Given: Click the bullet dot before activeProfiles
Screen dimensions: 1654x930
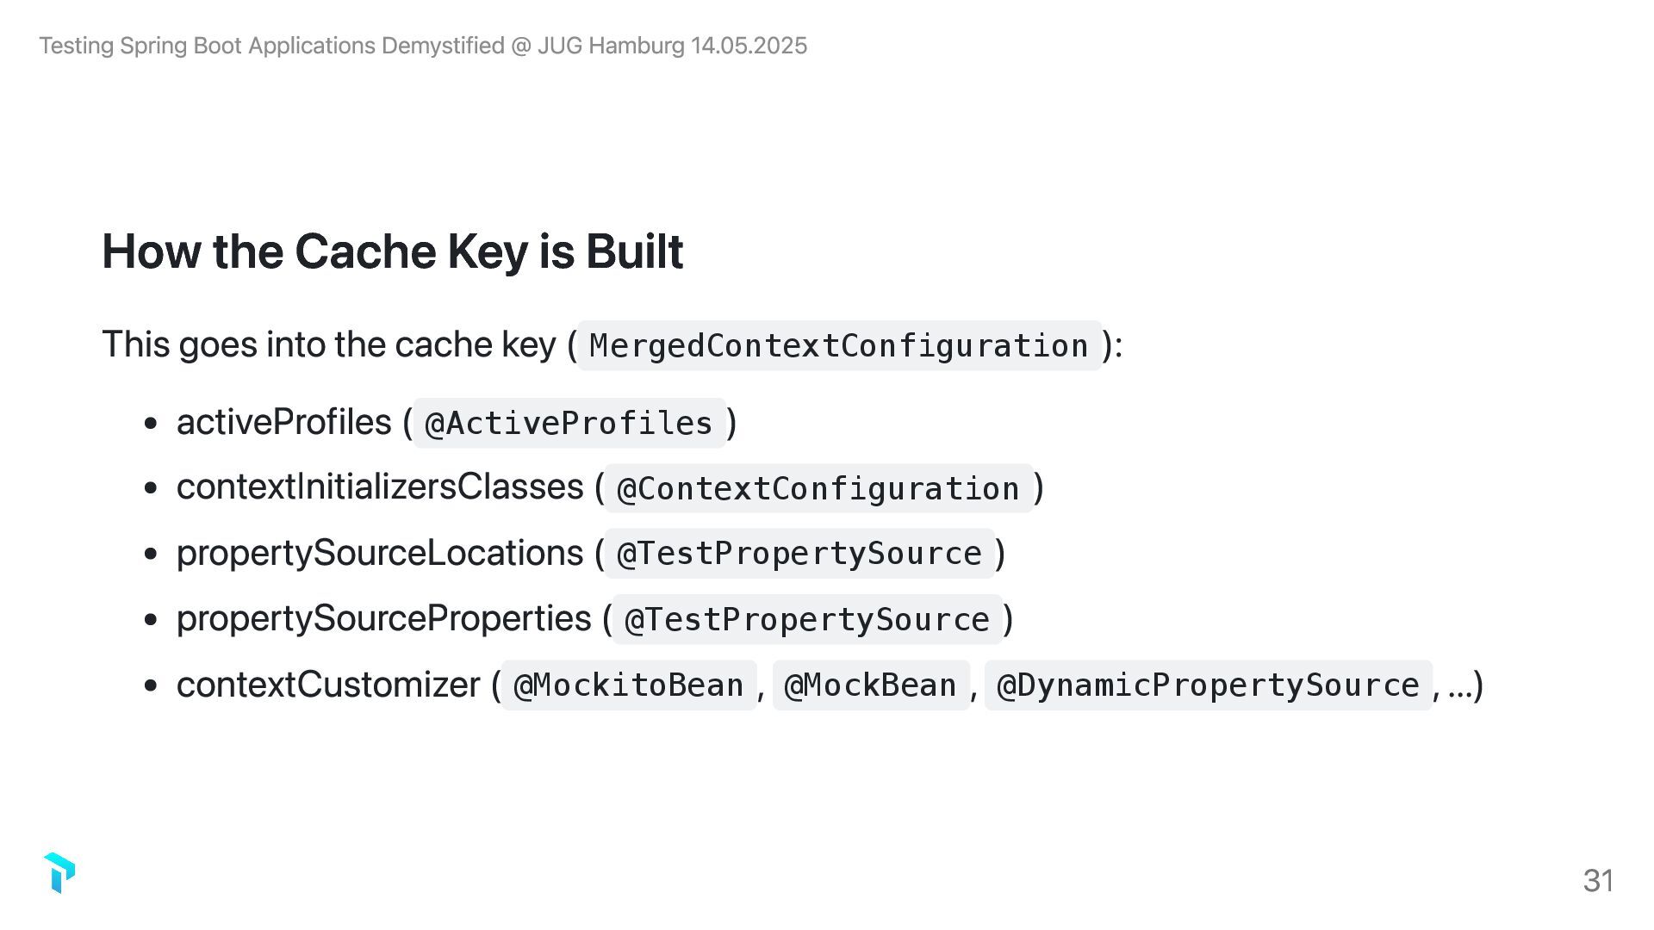Looking at the screenshot, I should (x=152, y=424).
